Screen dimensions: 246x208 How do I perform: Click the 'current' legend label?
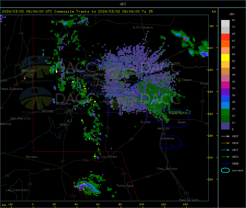pyautogui.click(x=238, y=170)
